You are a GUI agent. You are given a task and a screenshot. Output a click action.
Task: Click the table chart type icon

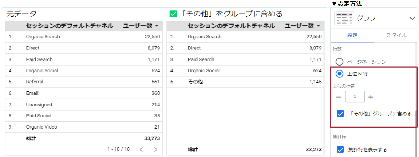344,18
